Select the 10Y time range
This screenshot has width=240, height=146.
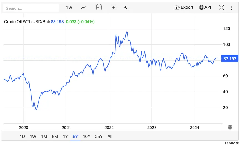pos(87,136)
